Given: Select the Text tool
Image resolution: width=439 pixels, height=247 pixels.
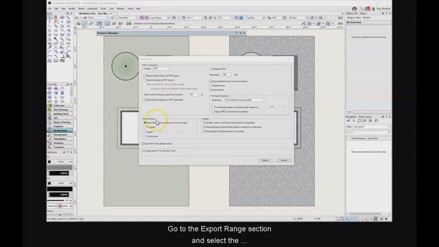Looking at the screenshot, I should pyautogui.click(x=50, y=22).
